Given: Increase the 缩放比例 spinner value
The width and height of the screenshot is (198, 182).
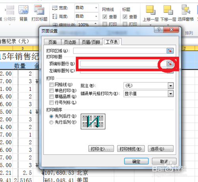Looking at the screenshot, I should click(x=95, y=23).
